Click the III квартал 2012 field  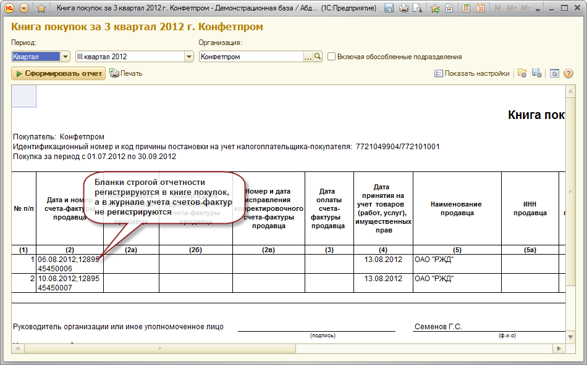point(130,57)
